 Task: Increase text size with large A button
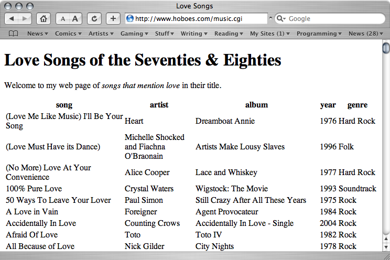point(75,19)
